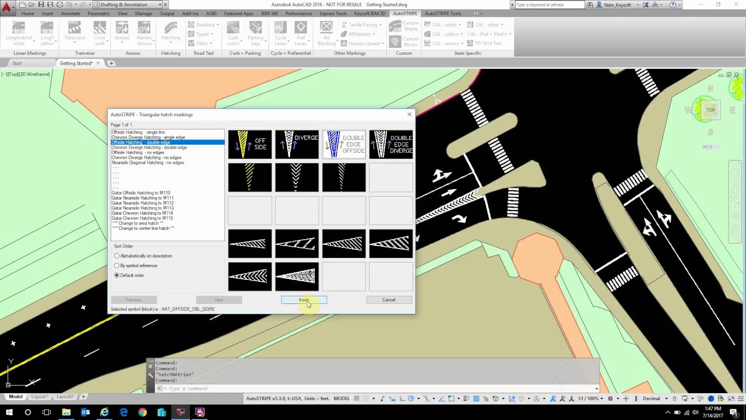The image size is (746, 420).
Task: Open Custom Blocks tool
Action: point(404,42)
